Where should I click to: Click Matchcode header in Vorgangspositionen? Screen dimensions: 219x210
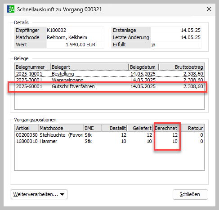(x=61, y=128)
